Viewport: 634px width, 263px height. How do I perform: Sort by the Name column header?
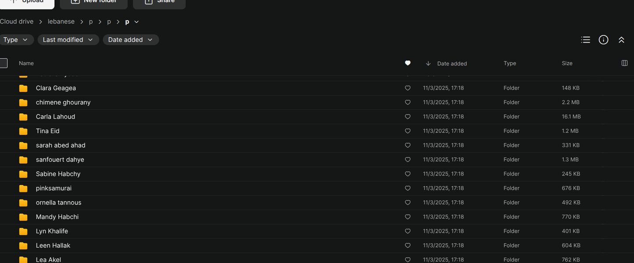click(26, 63)
